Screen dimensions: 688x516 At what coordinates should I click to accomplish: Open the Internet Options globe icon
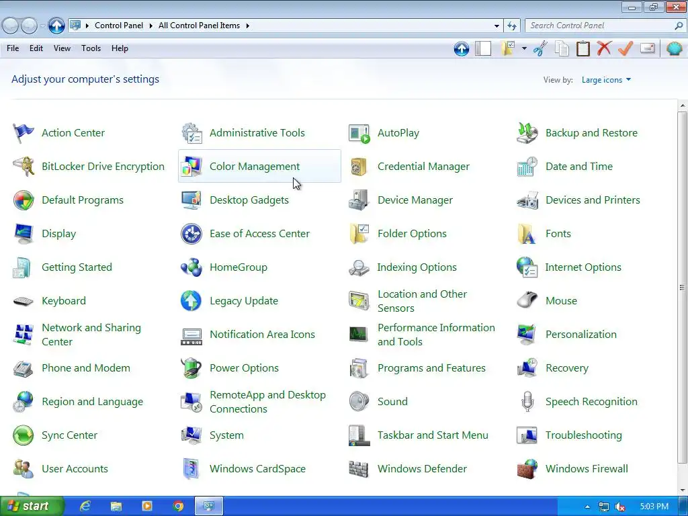click(x=527, y=267)
